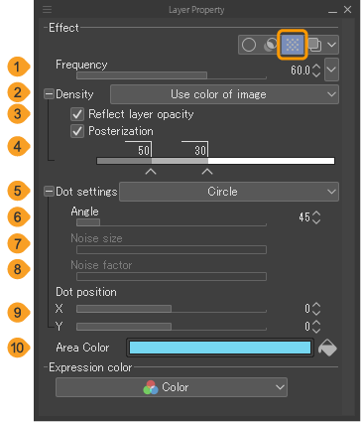The width and height of the screenshot is (361, 423).
Task: Click the posterization marker under 50
Action: click(151, 172)
